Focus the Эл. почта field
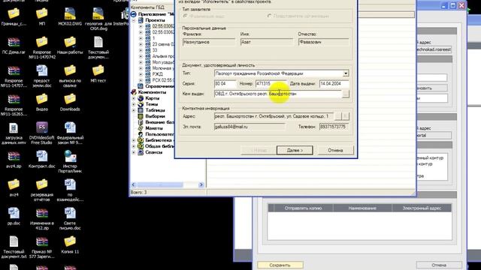The image size is (481, 270). (250, 127)
